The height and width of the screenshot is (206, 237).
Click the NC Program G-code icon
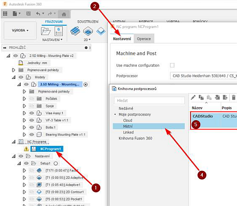pyautogui.click(x=58, y=31)
